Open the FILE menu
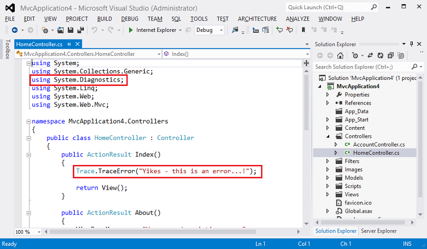Image resolution: width=427 pixels, height=249 pixels. pyautogui.click(x=10, y=19)
